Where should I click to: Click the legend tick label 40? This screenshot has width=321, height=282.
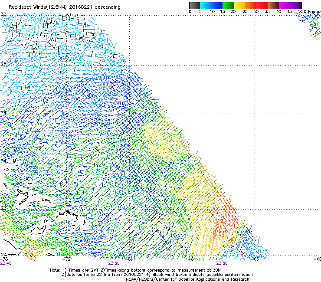[x=278, y=12]
